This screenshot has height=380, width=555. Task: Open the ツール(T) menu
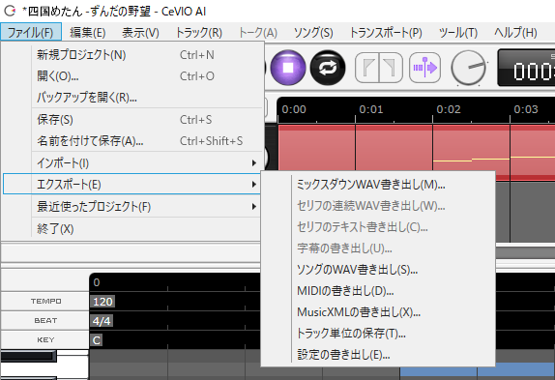(458, 33)
